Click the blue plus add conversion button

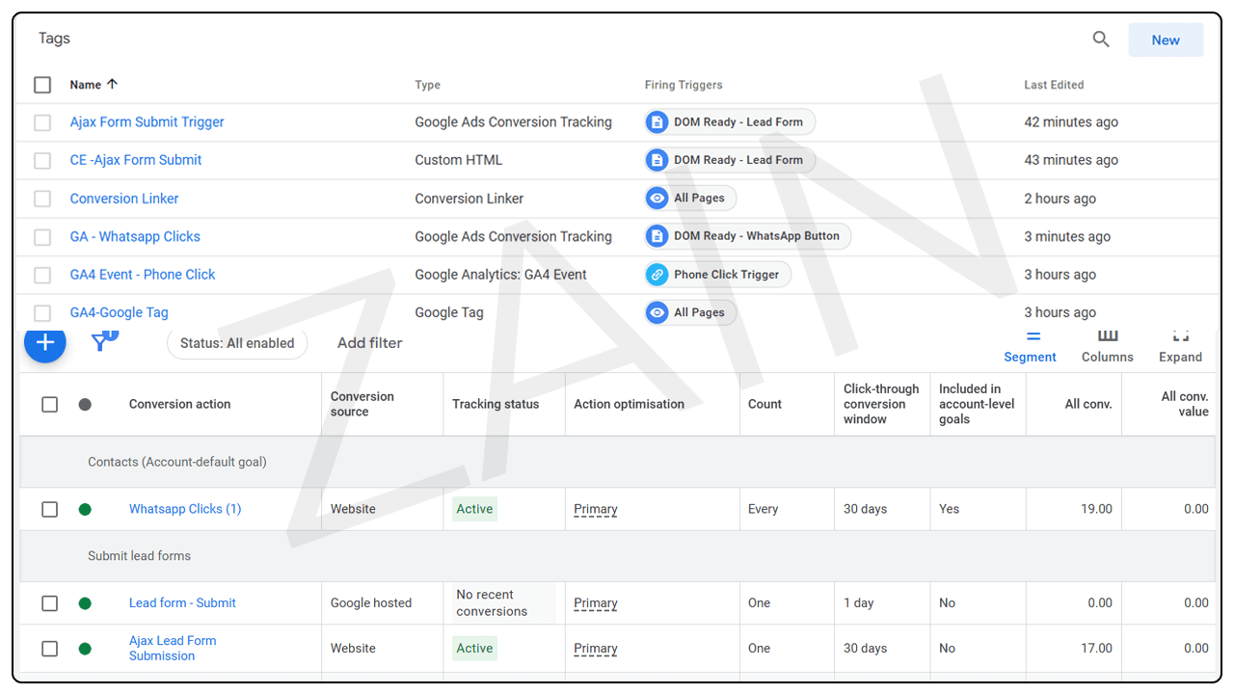click(x=45, y=343)
